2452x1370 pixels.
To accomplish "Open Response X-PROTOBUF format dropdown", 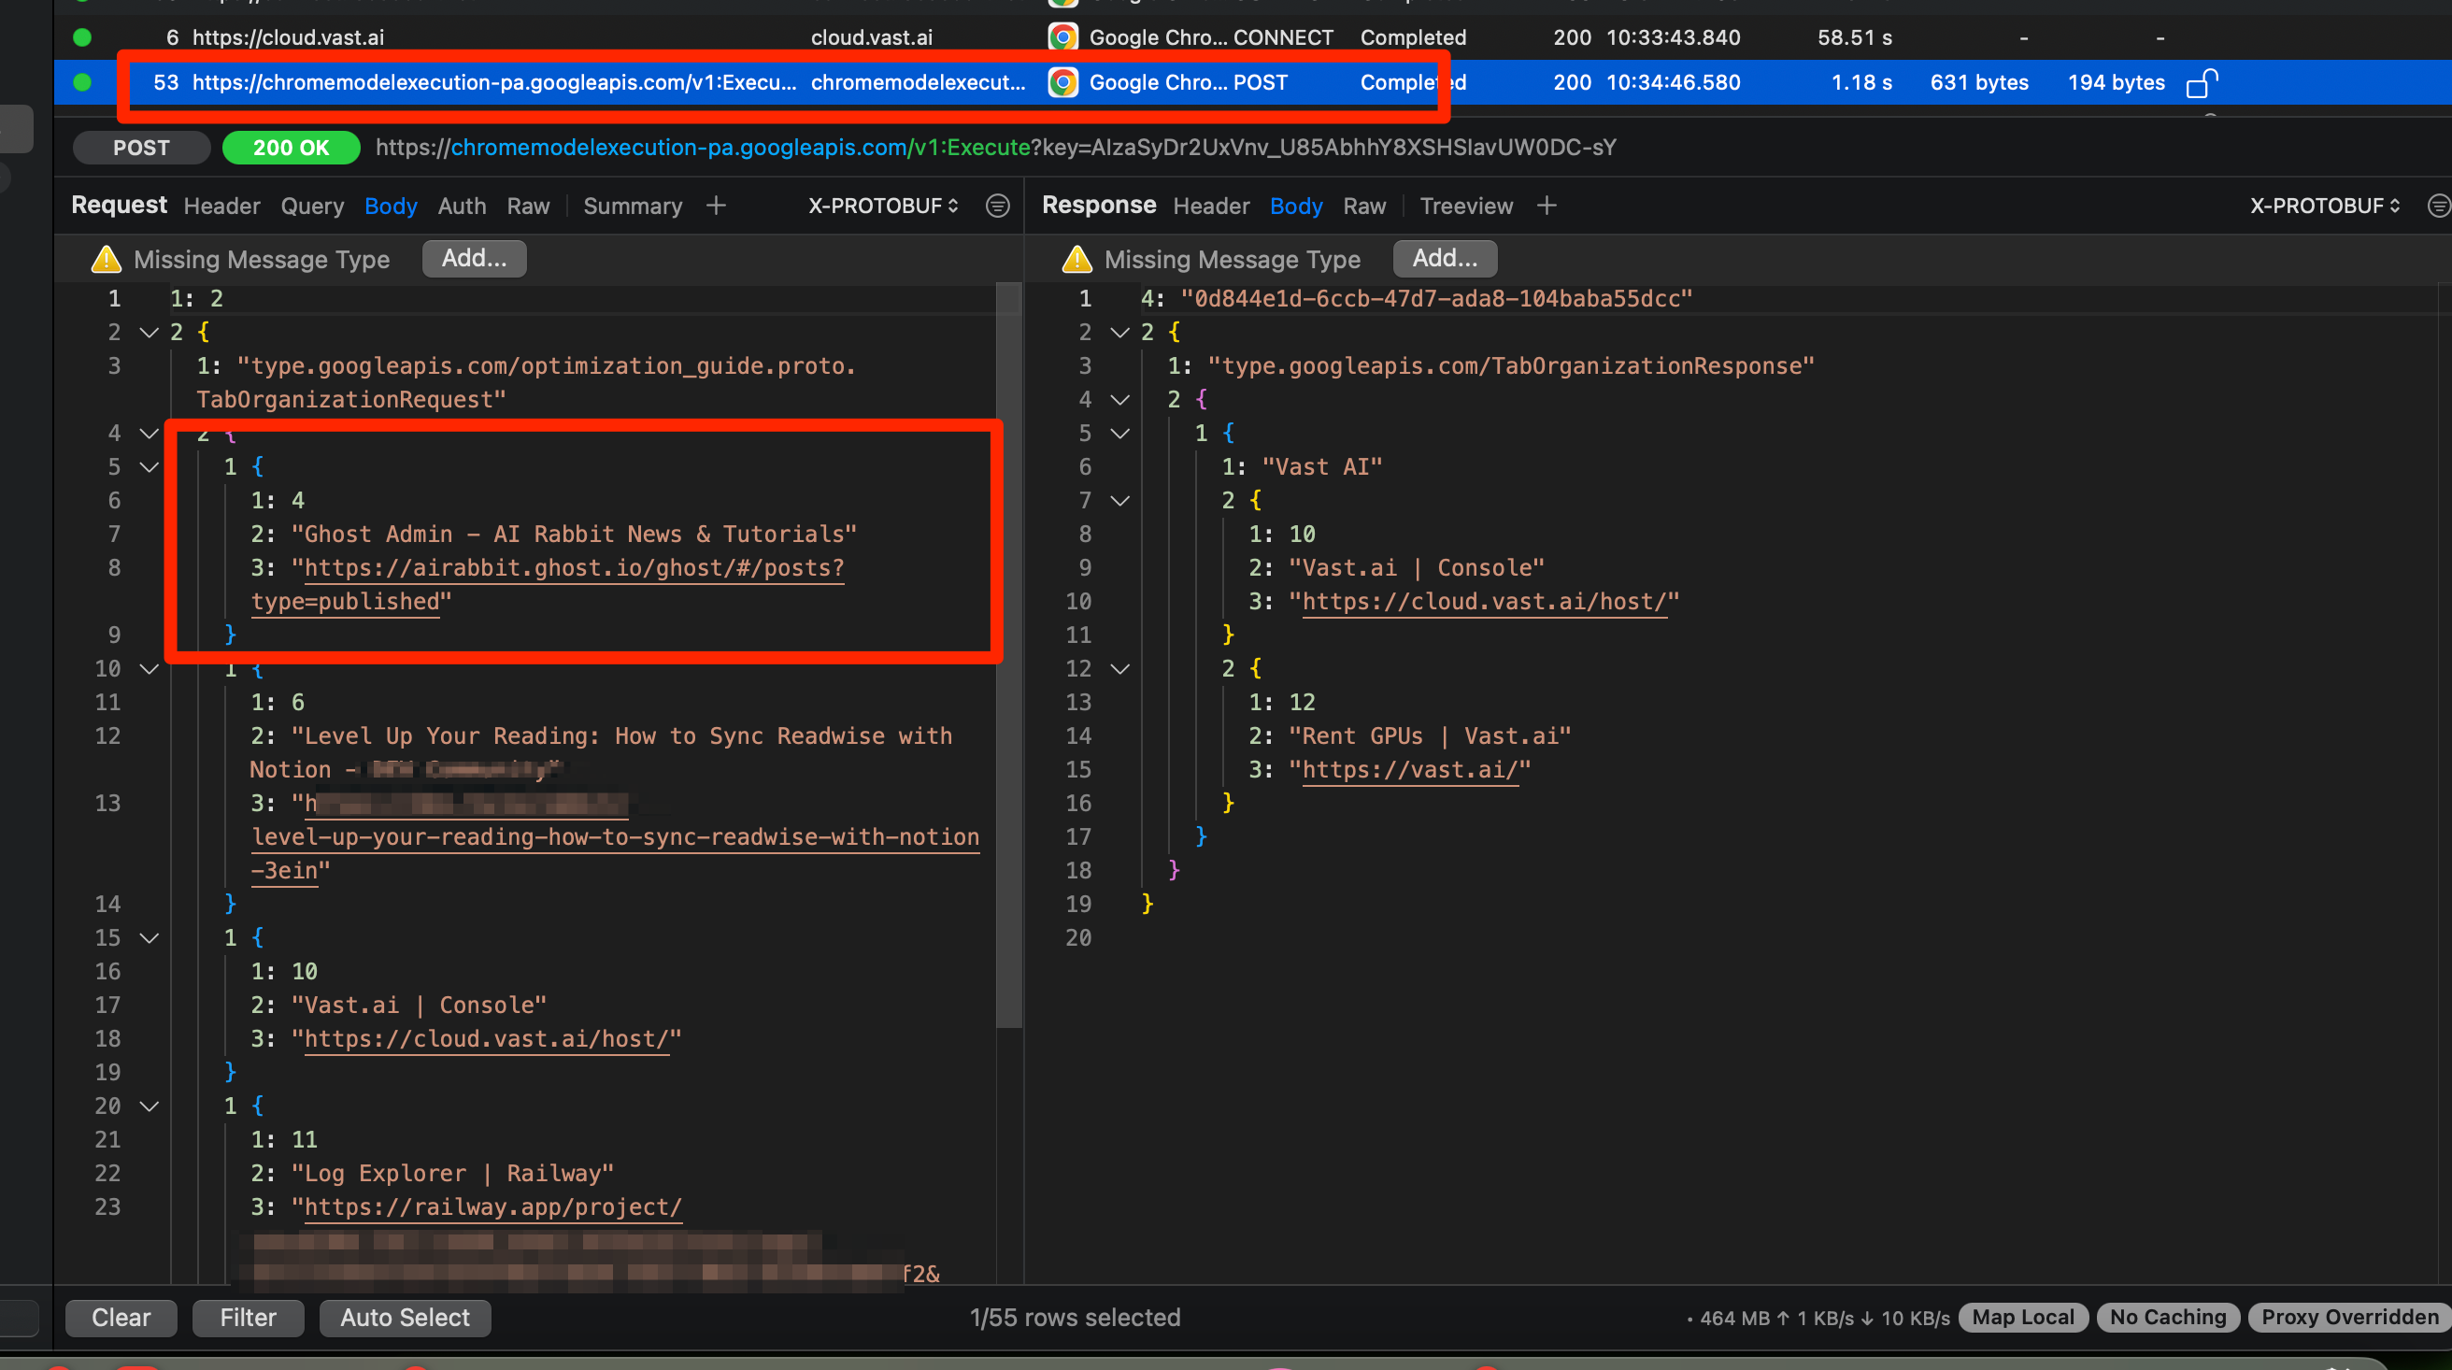I will click(2323, 206).
